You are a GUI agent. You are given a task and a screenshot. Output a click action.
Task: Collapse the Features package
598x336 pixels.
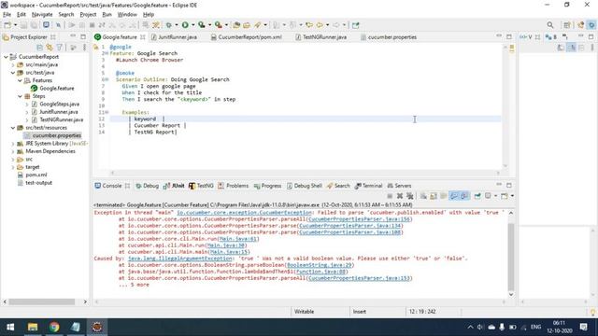[x=20, y=80]
